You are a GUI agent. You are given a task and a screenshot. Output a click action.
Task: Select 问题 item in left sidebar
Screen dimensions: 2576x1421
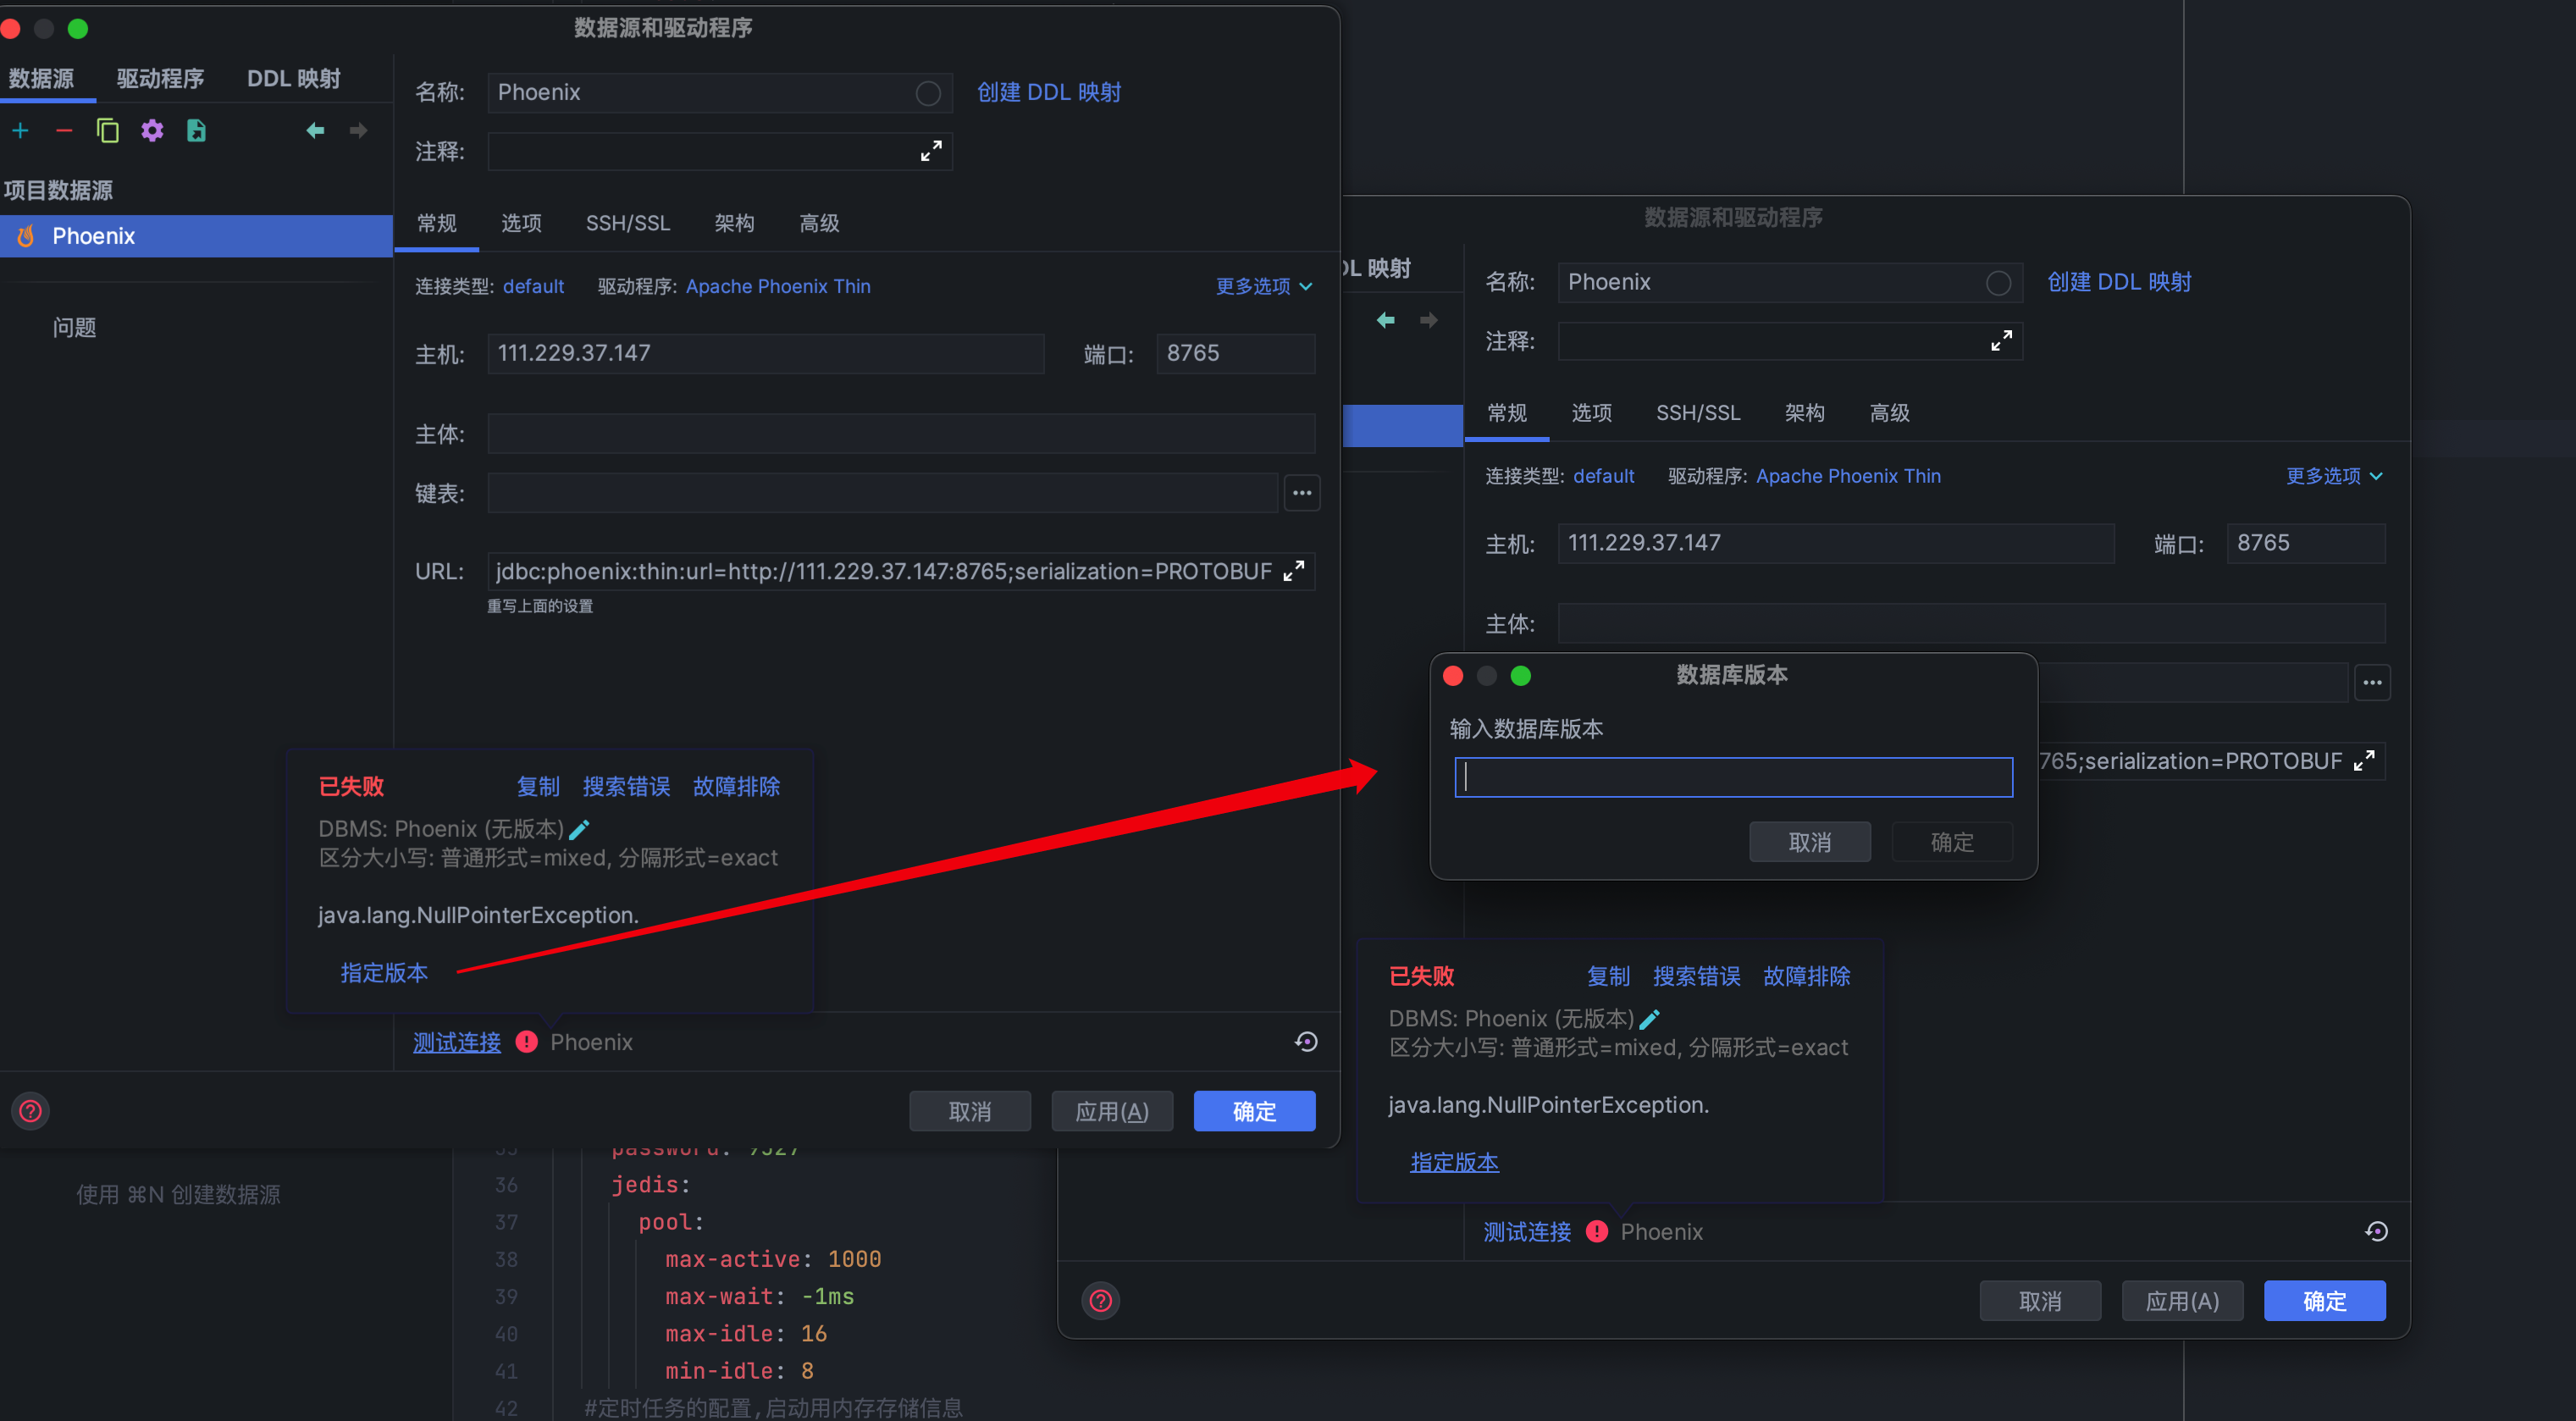74,328
